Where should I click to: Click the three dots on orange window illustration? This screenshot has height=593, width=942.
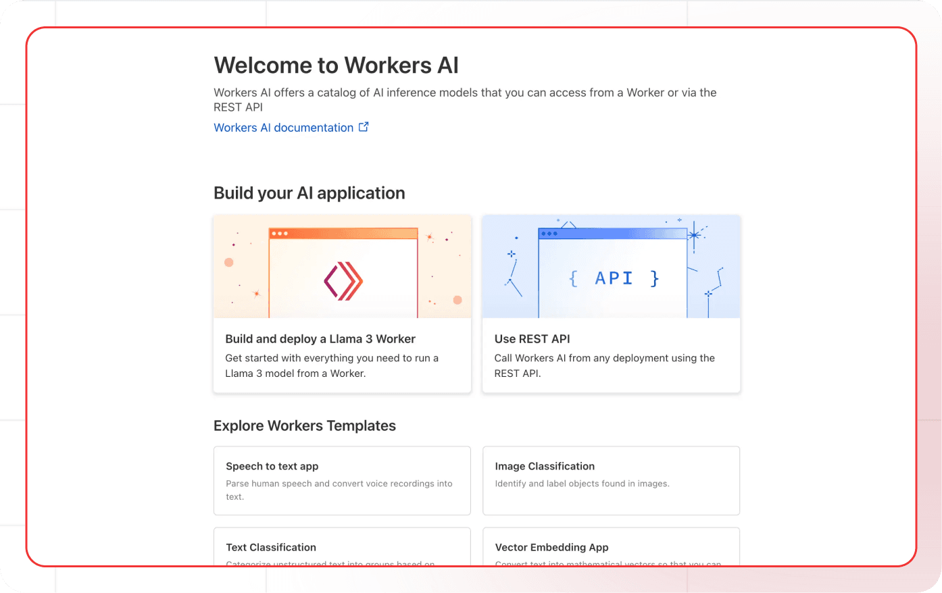[x=279, y=234]
